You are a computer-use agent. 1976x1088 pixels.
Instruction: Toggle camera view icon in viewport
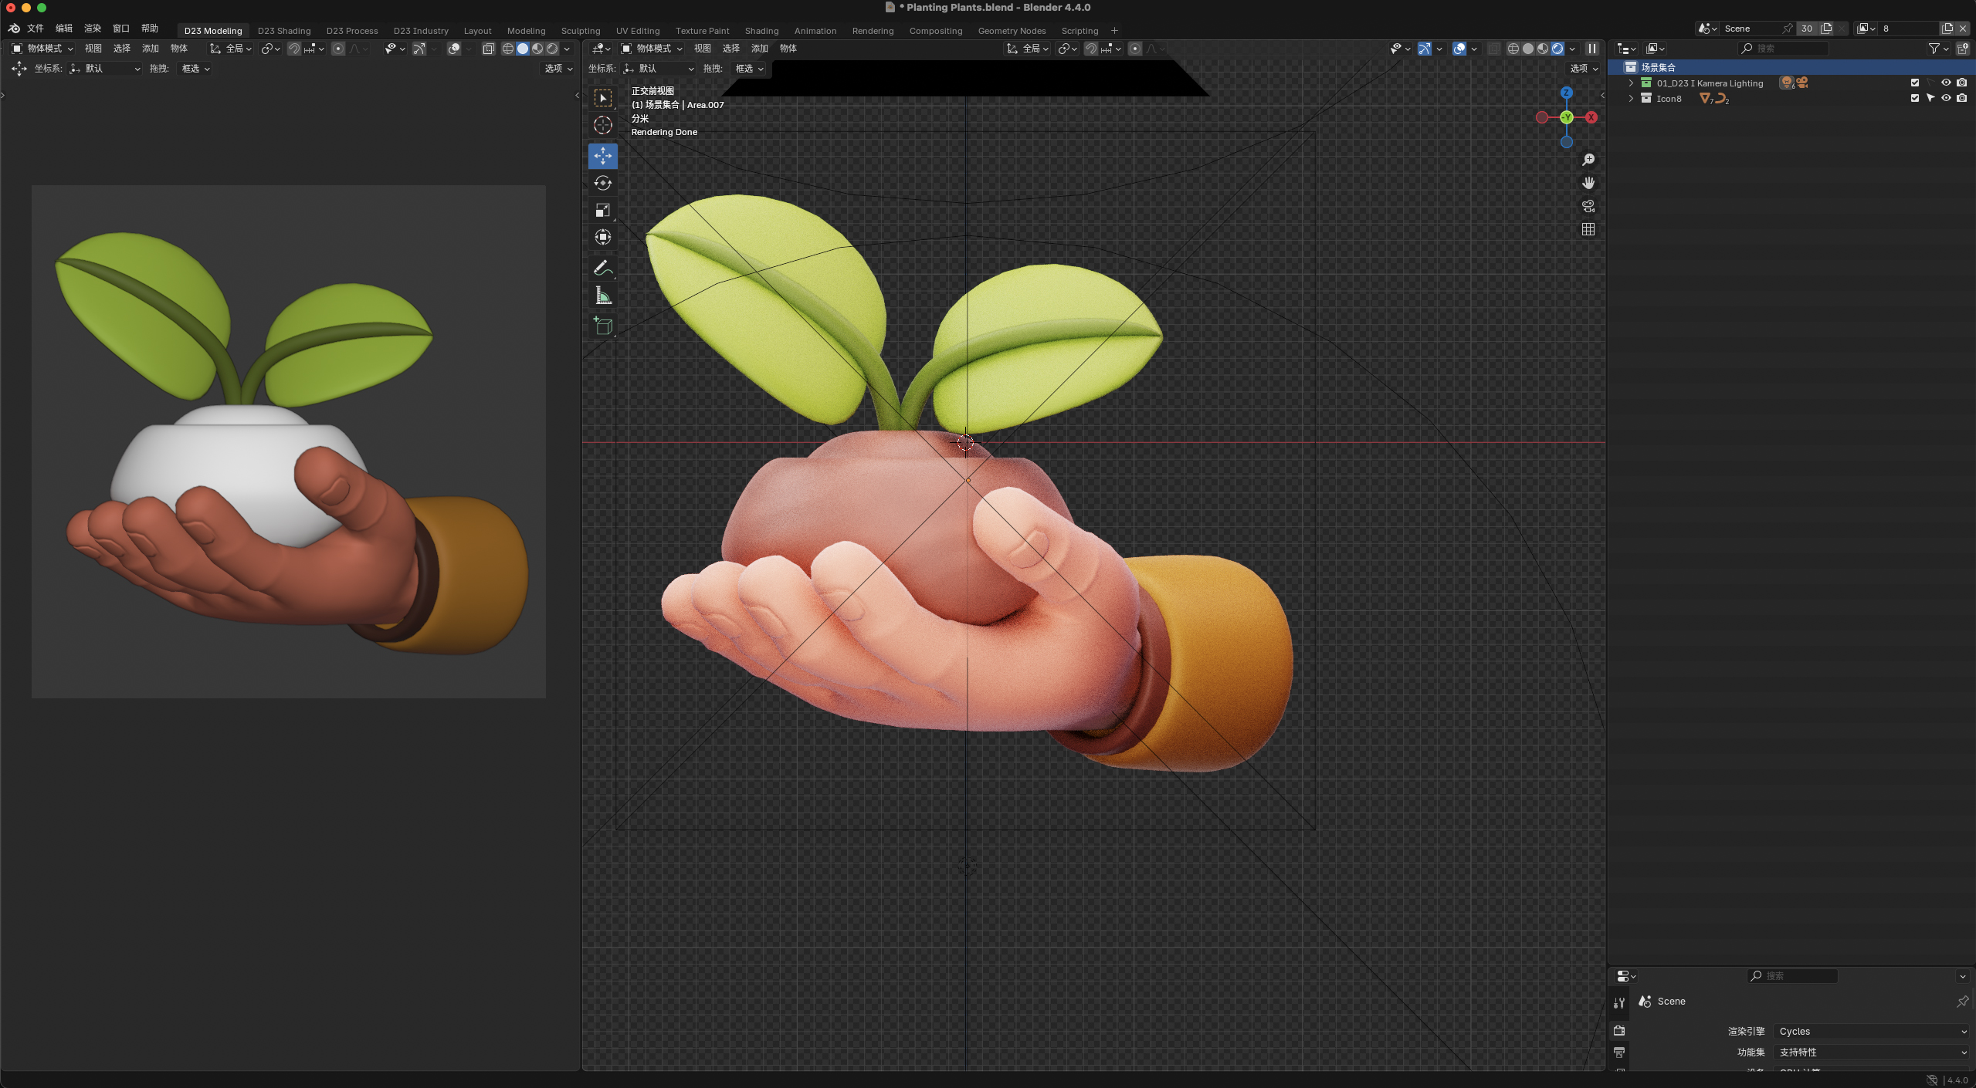pos(1588,206)
